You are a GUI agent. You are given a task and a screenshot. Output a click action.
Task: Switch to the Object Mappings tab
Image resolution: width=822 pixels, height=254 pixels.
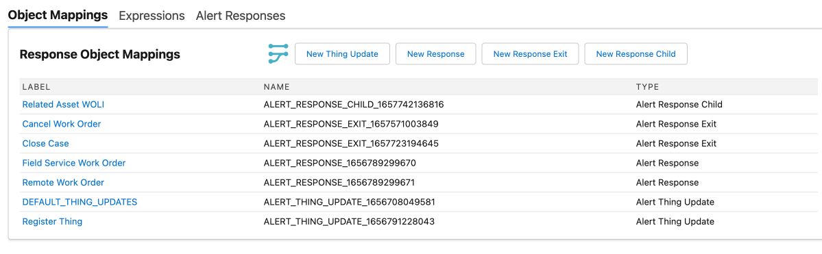pyautogui.click(x=58, y=15)
